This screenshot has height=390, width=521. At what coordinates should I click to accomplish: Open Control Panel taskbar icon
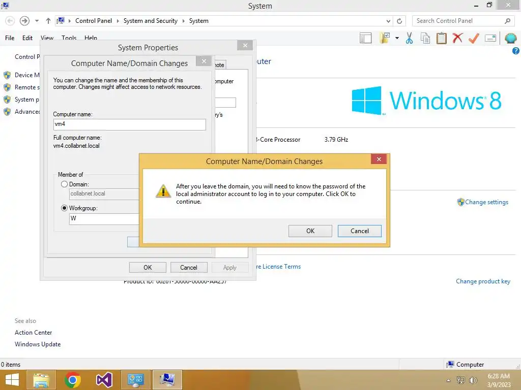click(x=135, y=380)
